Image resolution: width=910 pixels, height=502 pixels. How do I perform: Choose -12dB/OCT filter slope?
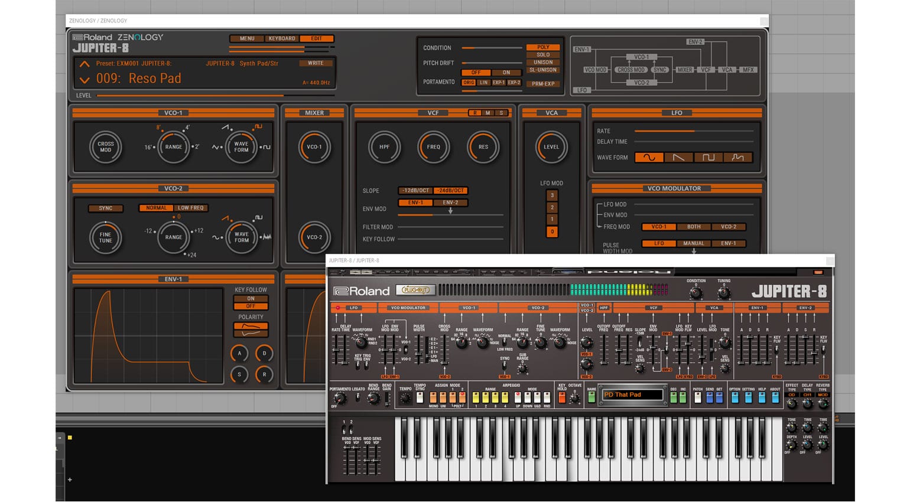click(416, 191)
